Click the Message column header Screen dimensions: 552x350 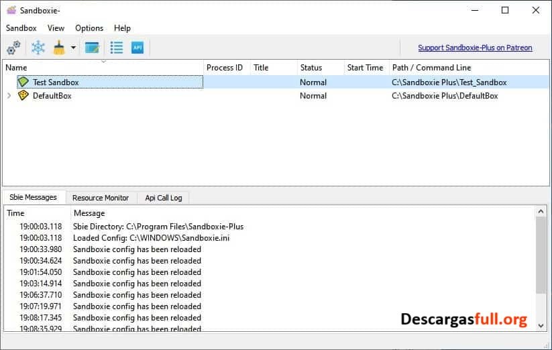(x=302, y=213)
